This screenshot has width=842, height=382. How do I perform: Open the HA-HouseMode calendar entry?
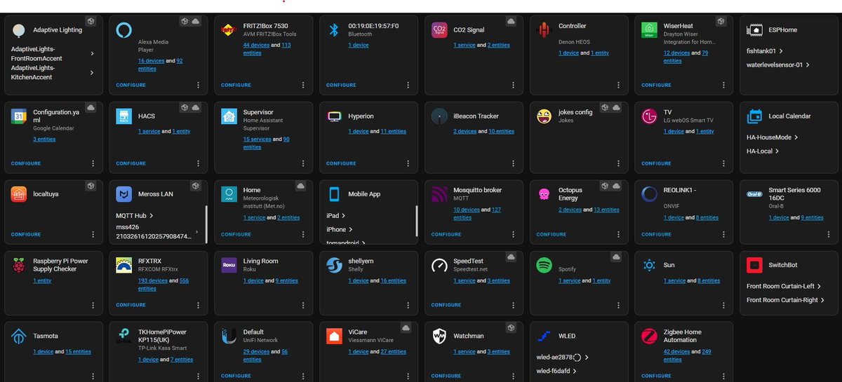pos(773,137)
